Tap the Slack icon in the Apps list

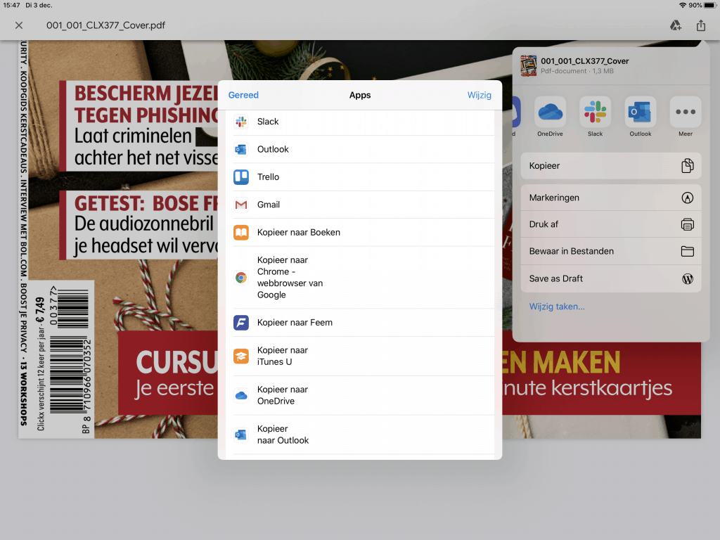241,122
